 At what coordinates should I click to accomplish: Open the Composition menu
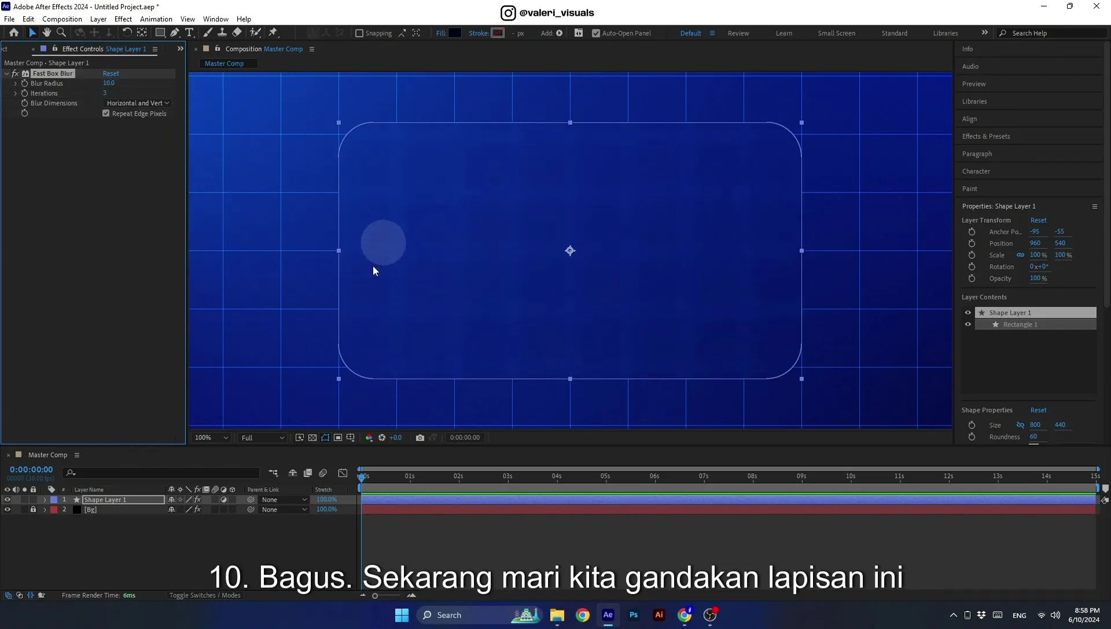tap(62, 19)
